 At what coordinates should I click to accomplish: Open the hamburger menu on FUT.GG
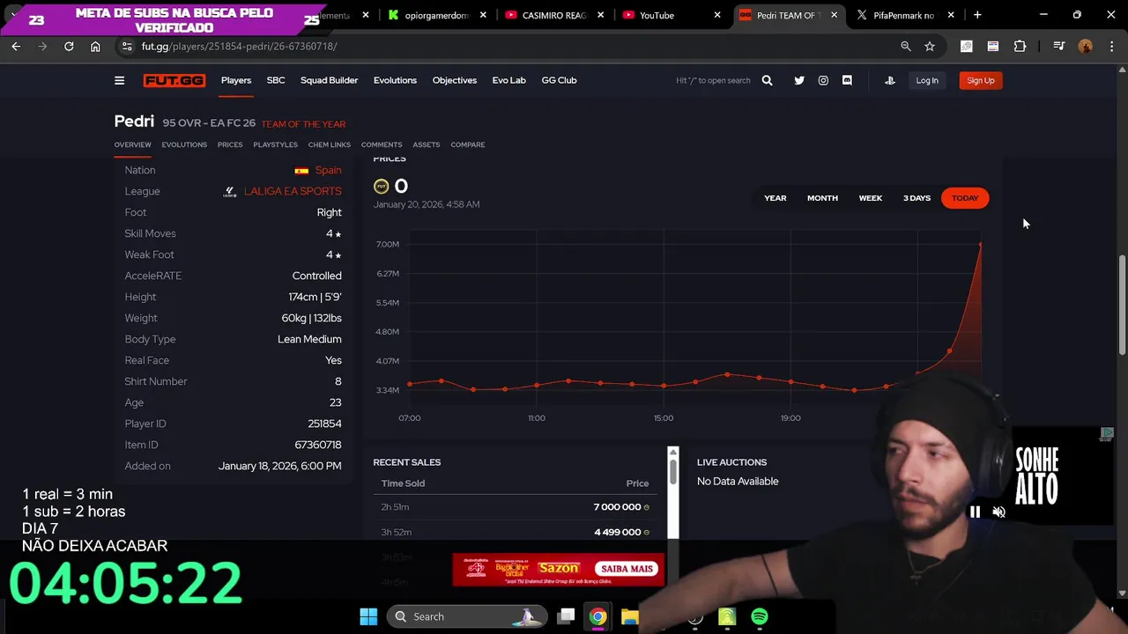coord(119,80)
